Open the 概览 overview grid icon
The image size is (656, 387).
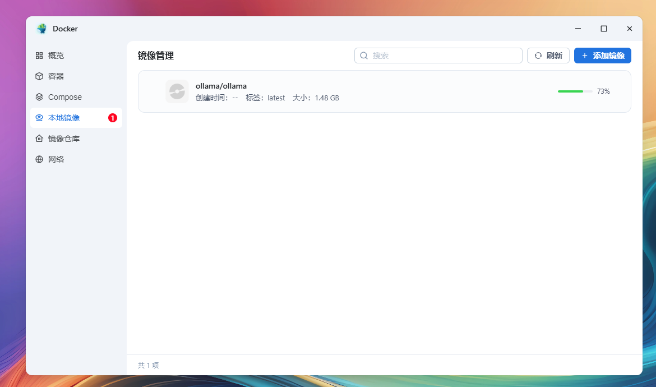pos(39,55)
